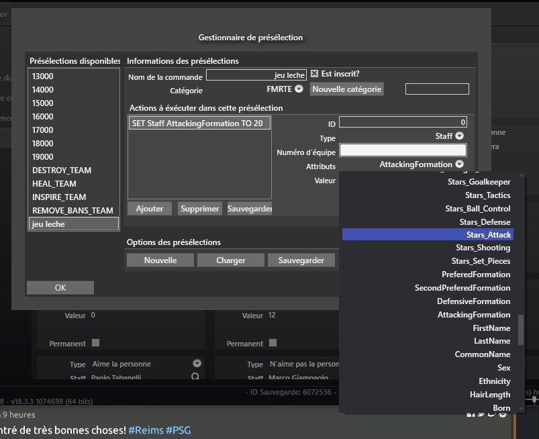Click the Numéro d'équipe input field

pyautogui.click(x=403, y=151)
